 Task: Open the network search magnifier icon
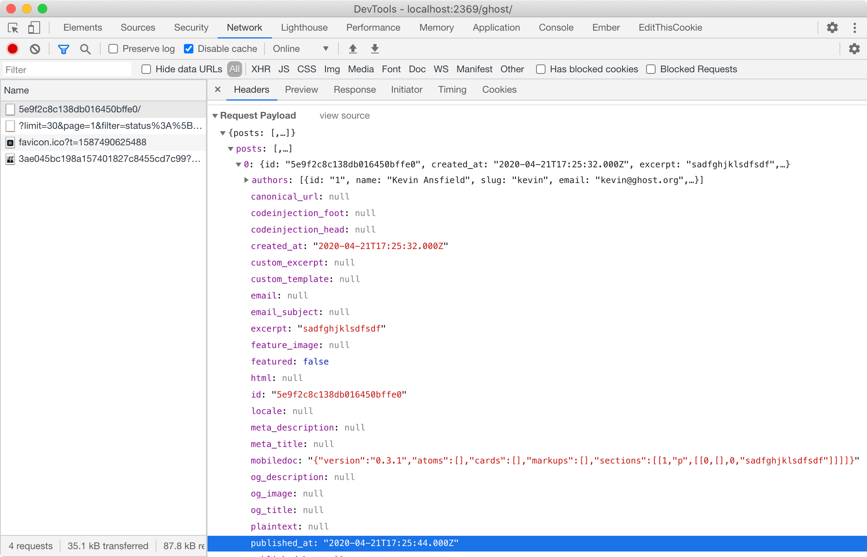85,49
